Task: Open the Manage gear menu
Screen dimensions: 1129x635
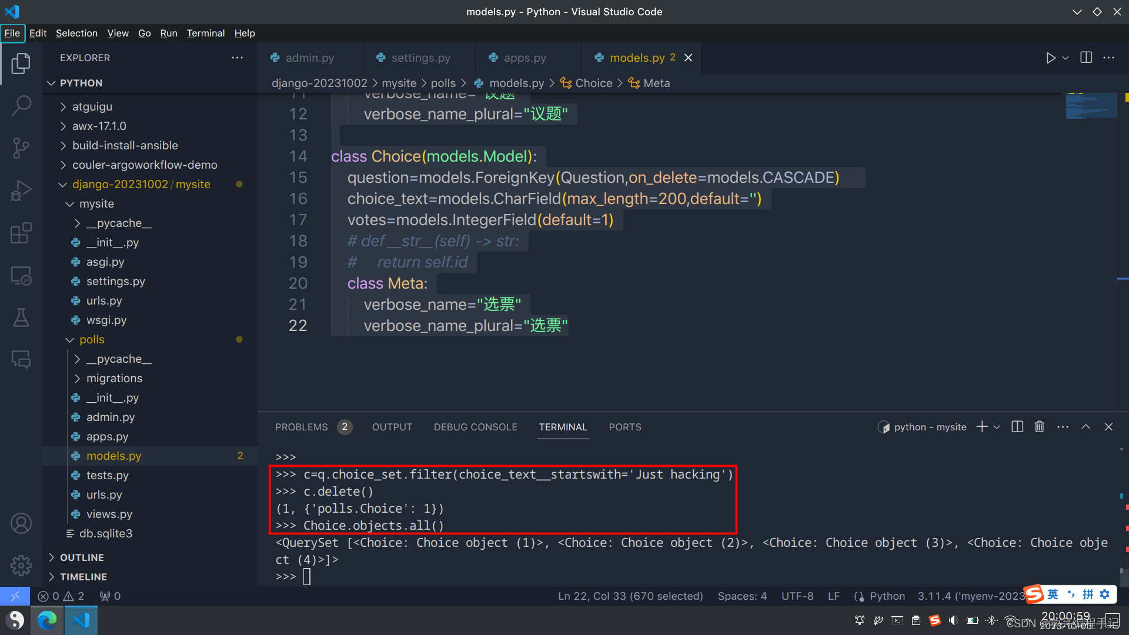Action: coord(21,566)
